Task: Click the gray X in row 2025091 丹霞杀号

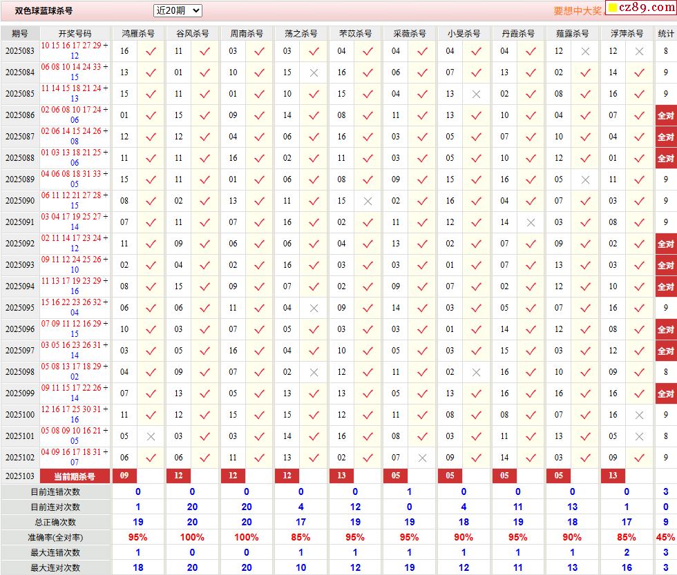Action: [531, 222]
